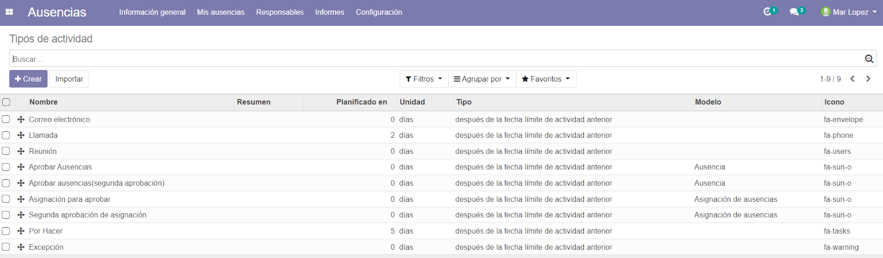Open the Mis ausencias menu
The width and height of the screenshot is (883, 258).
(221, 12)
